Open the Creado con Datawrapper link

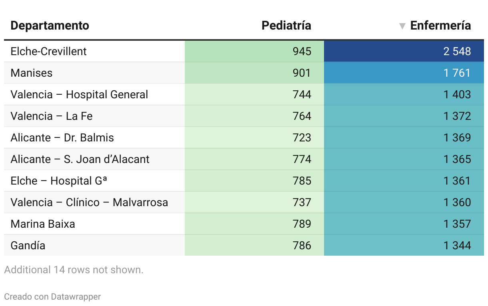click(52, 296)
